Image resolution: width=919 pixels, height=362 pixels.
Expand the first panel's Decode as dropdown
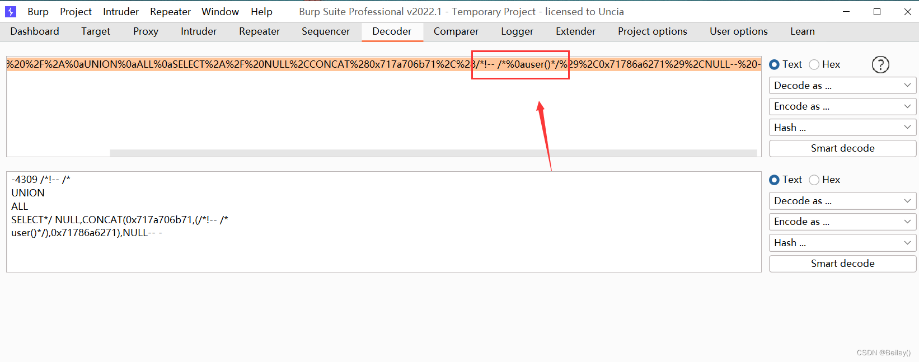point(842,86)
